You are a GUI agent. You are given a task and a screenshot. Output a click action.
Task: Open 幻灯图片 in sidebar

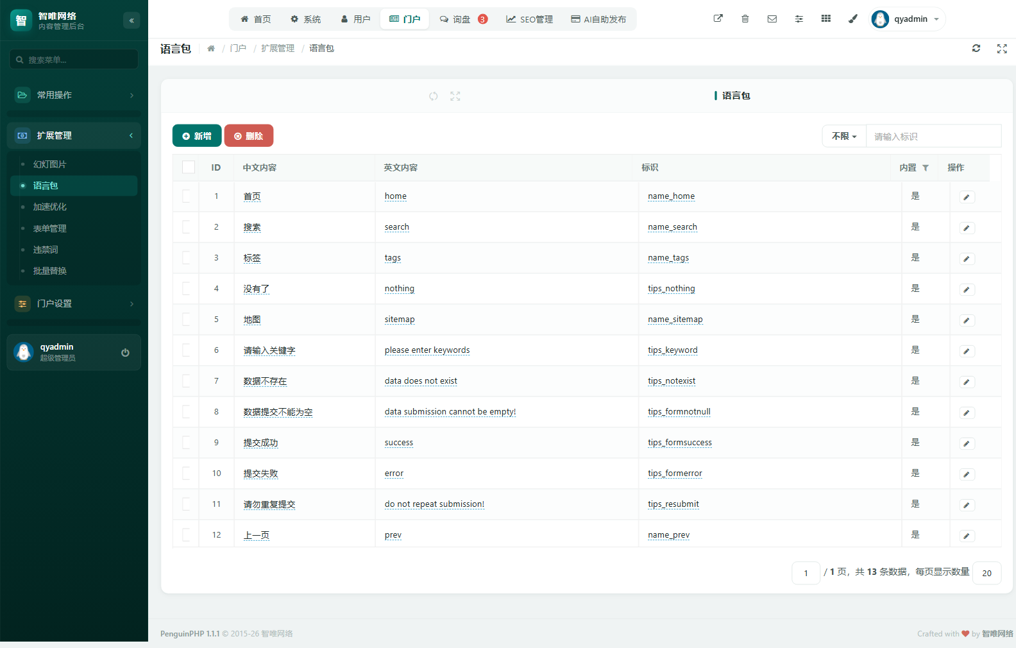click(x=74, y=164)
